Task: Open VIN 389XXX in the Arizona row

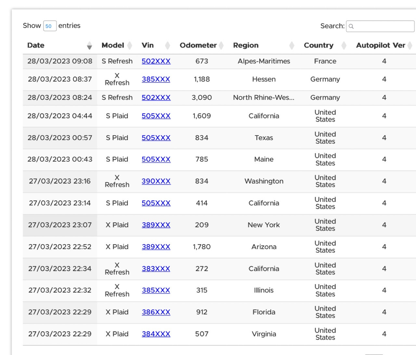Action: [156, 247]
